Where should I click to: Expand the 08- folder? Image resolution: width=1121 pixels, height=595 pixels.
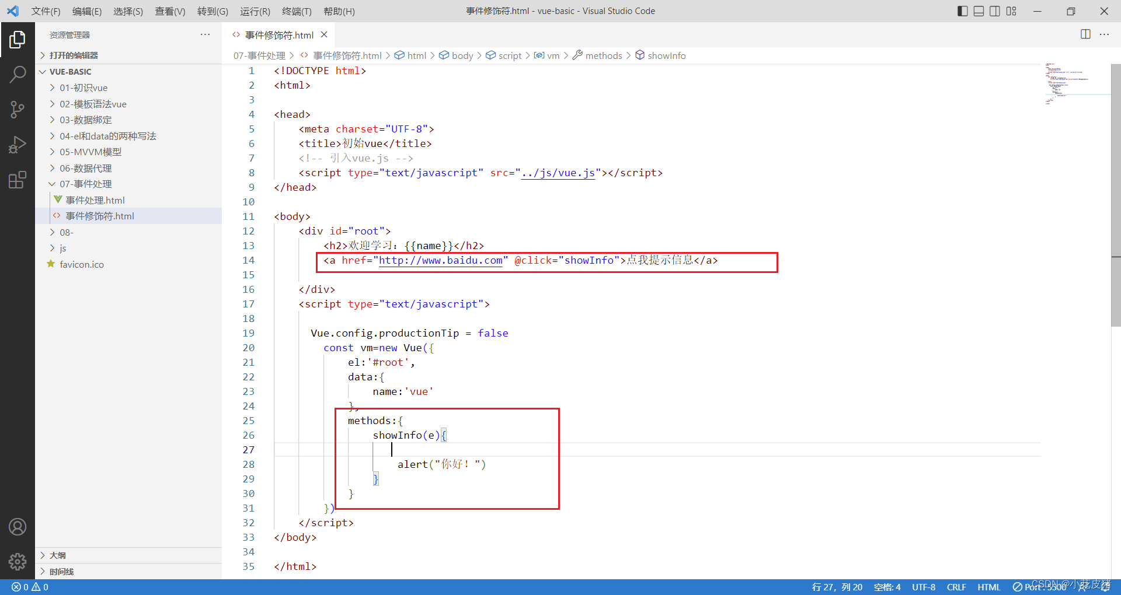point(128,232)
